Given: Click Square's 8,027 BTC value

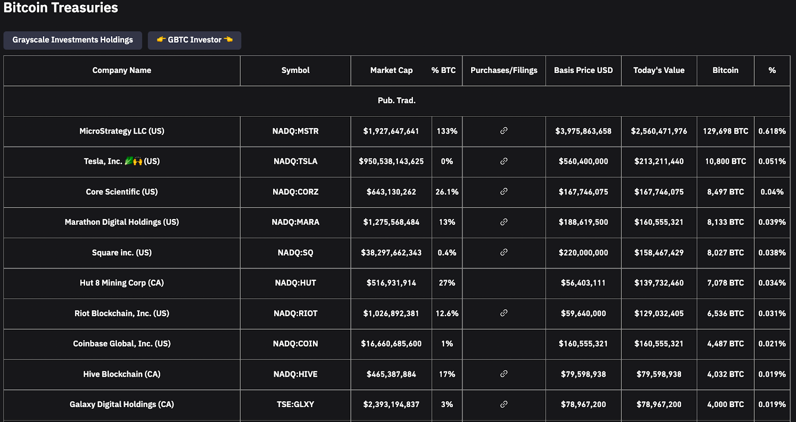Looking at the screenshot, I should (725, 253).
